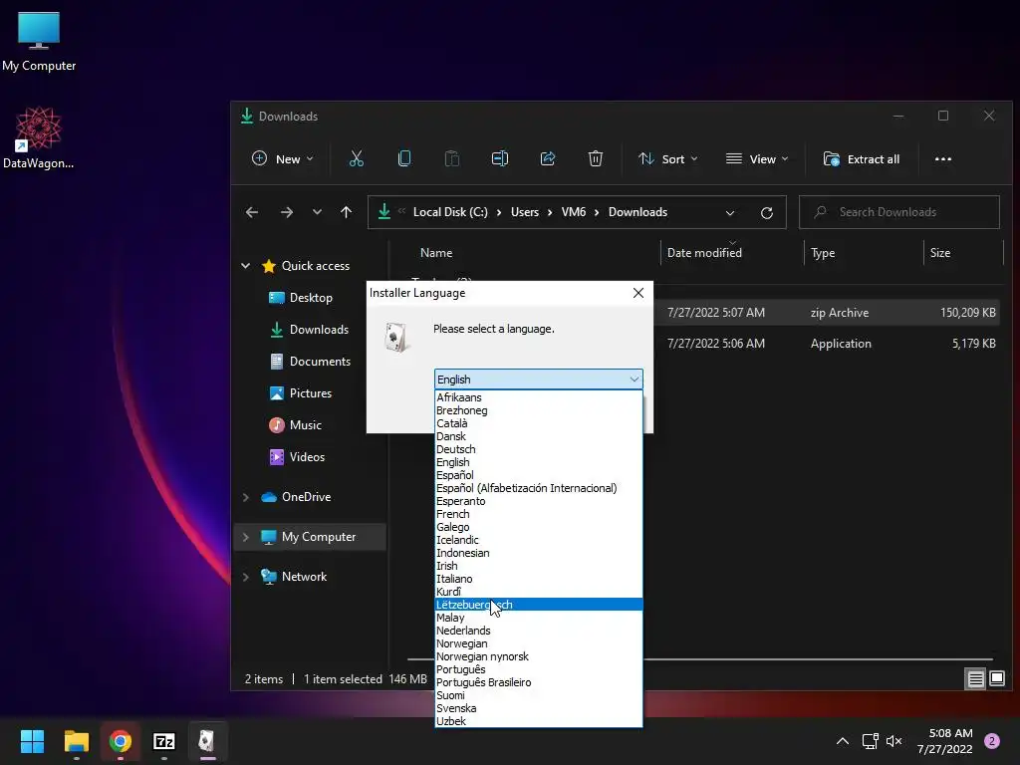1020x765 pixels.
Task: Open DataWagon desktop shortcut
Action: [39, 137]
